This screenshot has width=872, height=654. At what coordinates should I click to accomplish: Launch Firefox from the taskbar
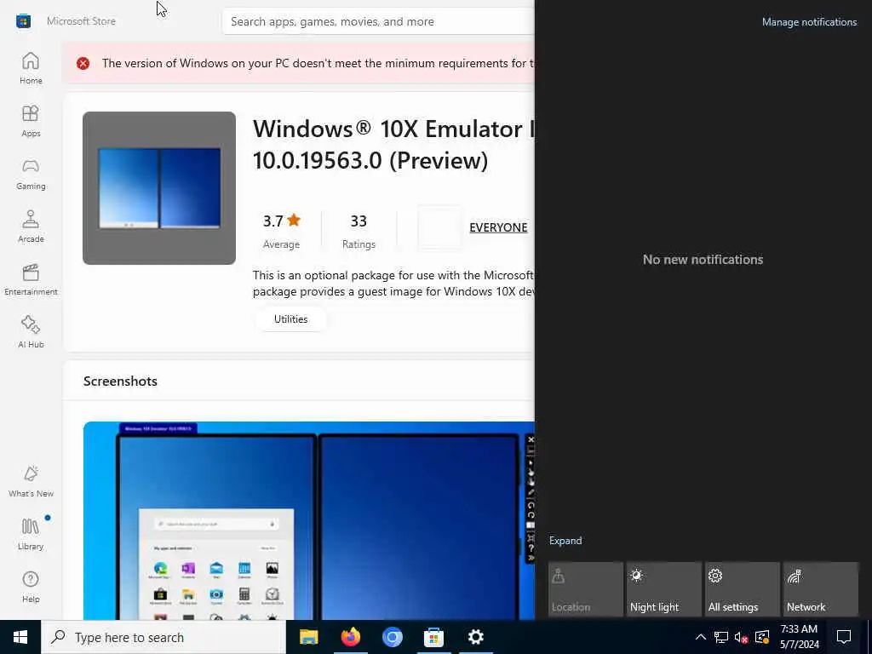pyautogui.click(x=350, y=637)
